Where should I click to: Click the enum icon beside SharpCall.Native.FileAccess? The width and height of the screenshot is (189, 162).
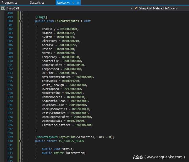tap(136, 8)
